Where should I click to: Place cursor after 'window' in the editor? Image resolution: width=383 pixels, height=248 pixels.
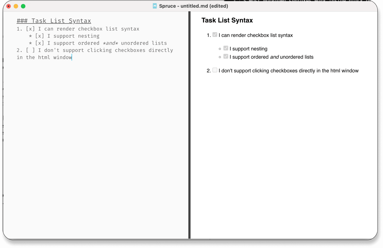tap(72, 57)
